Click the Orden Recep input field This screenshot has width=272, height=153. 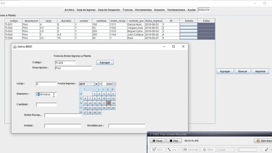point(63,115)
